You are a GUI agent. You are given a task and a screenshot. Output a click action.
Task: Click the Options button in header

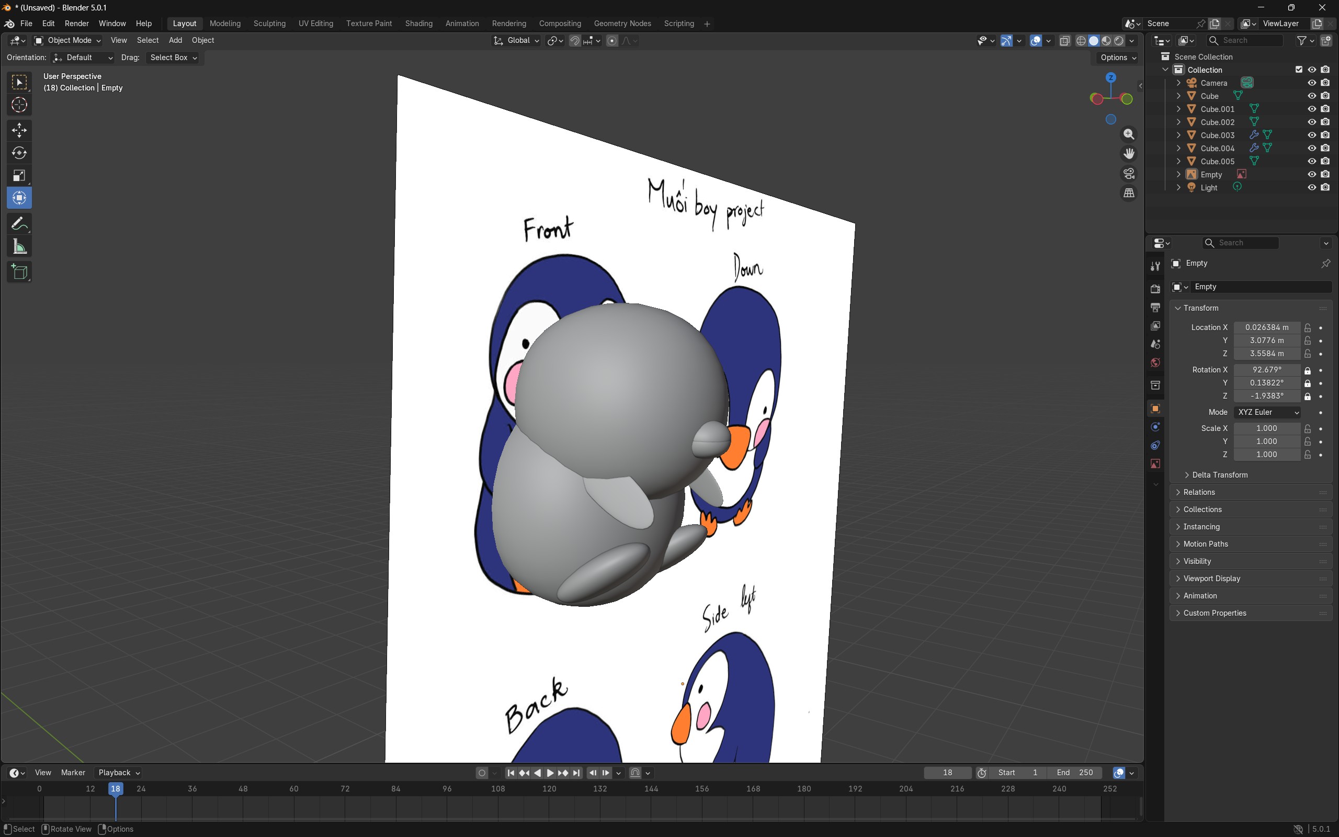click(x=1117, y=58)
